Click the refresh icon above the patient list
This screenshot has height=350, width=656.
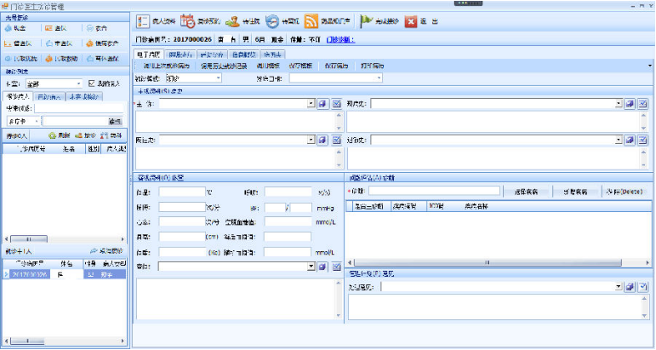coord(52,135)
